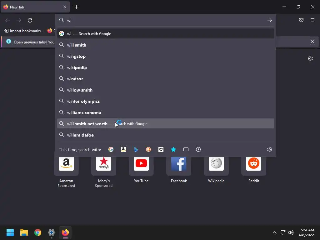This screenshot has width=320, height=240.
Task: Search this time with DuckDuckGo icon
Action: [148, 149]
